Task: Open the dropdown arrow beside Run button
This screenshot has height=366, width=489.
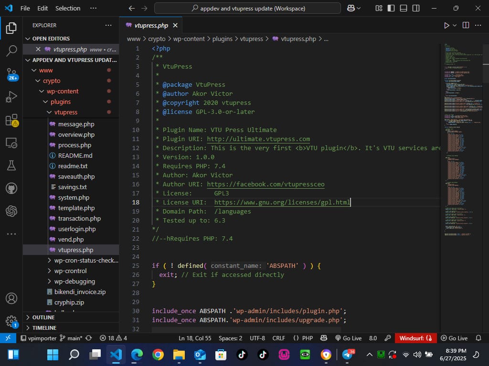Action: point(455,25)
